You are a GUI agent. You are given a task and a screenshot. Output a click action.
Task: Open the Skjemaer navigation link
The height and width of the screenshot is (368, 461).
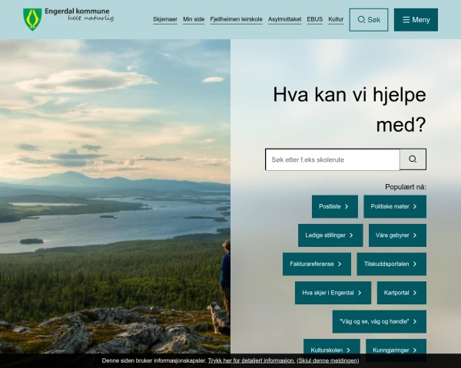point(165,19)
